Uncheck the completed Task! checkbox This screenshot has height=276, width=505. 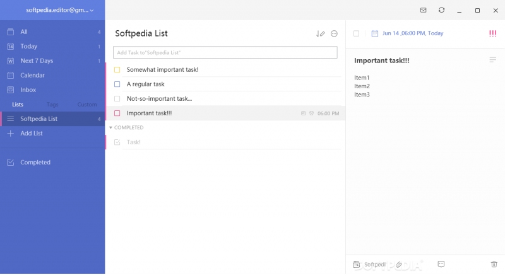117,142
